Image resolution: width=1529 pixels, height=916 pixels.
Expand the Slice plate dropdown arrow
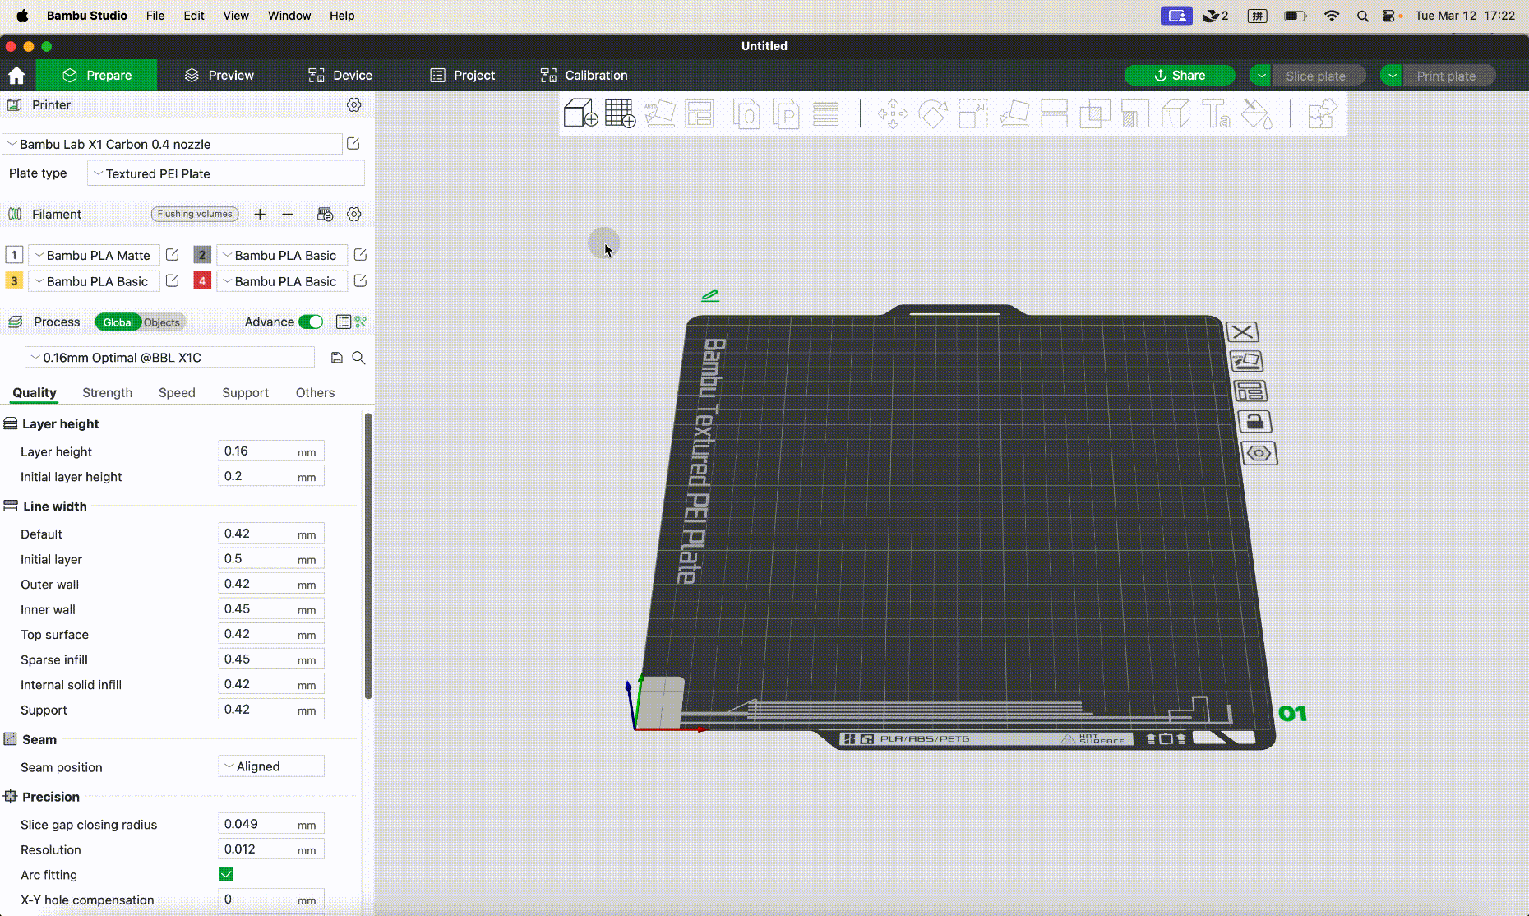[x=1261, y=76]
